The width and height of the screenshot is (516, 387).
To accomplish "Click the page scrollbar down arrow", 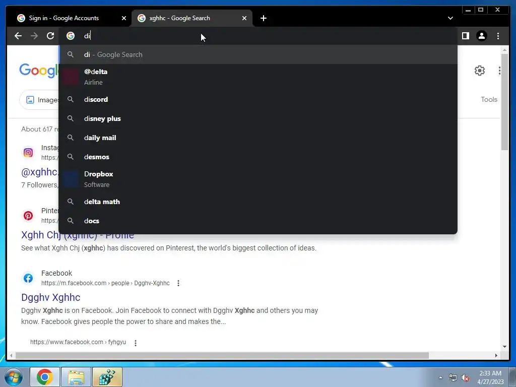I will [x=504, y=347].
